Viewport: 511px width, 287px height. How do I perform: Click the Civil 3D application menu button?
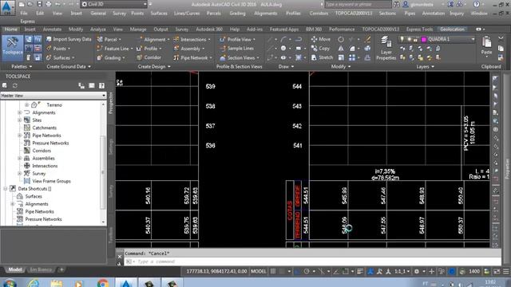click(7, 8)
